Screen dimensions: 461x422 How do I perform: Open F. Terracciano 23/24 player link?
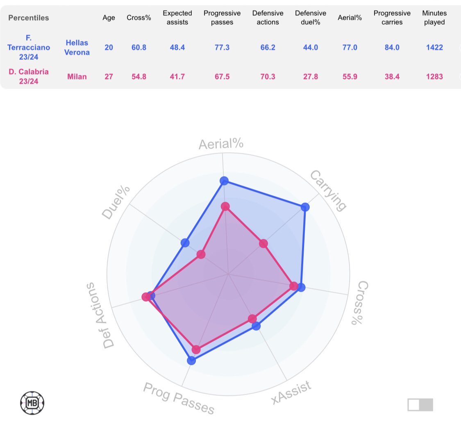29,47
